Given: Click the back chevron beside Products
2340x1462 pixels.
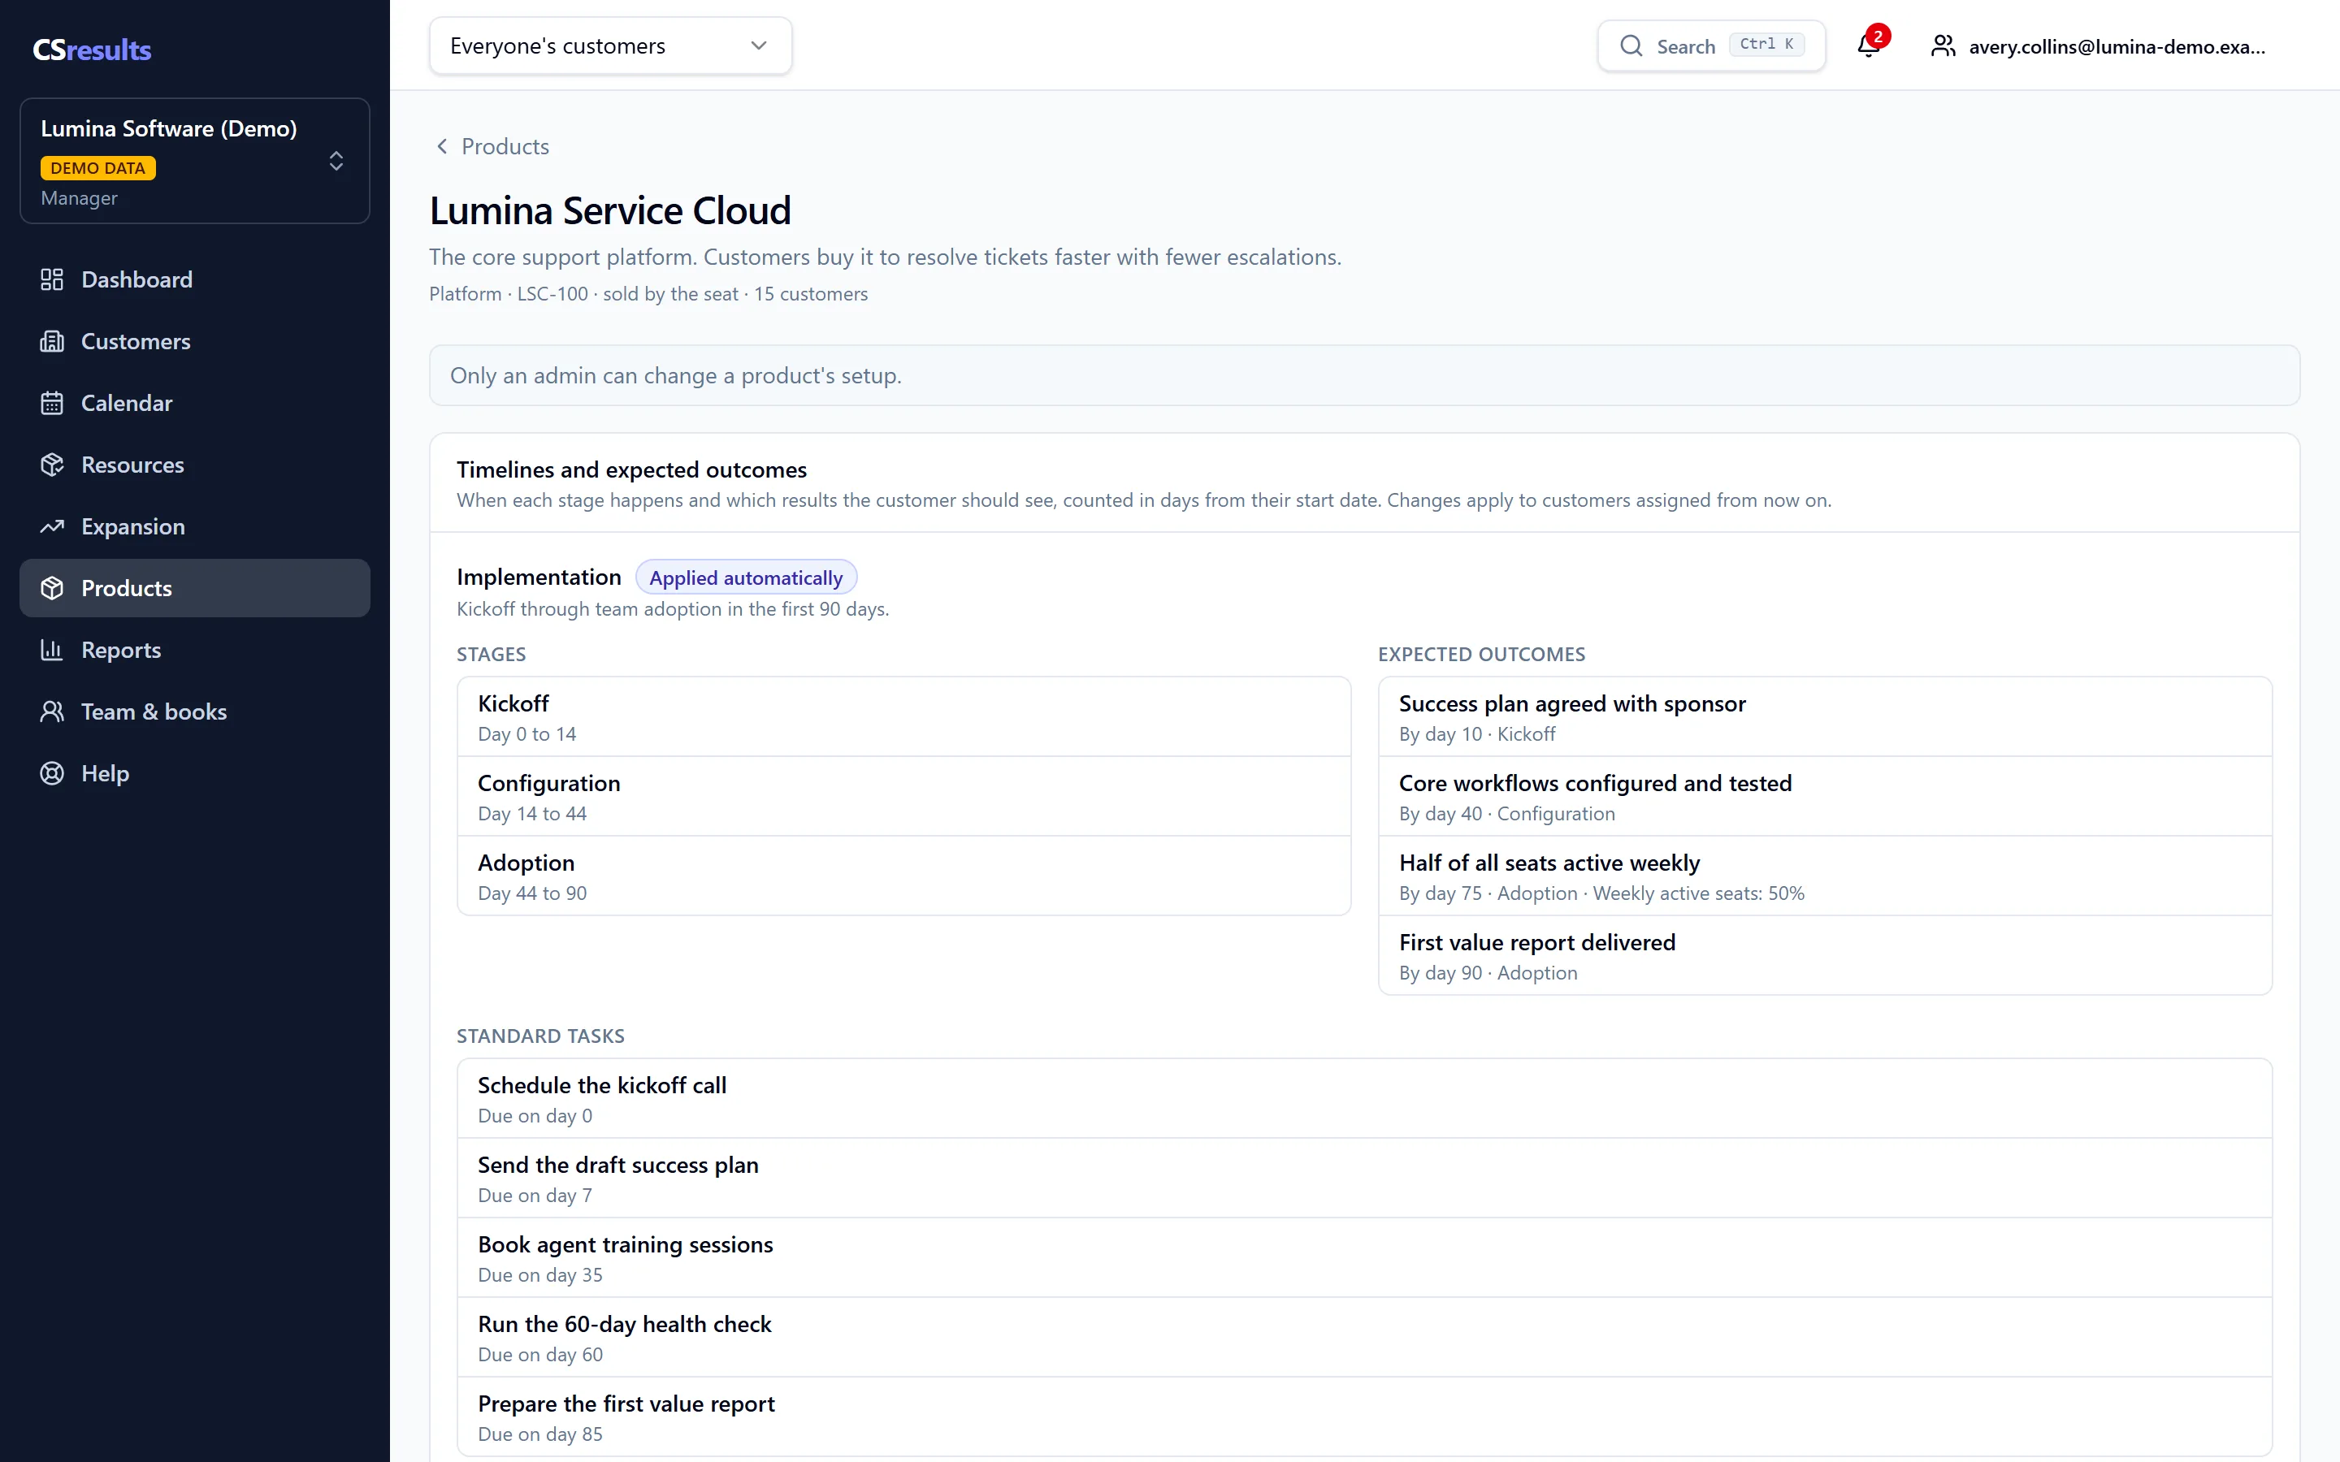Looking at the screenshot, I should [x=442, y=146].
